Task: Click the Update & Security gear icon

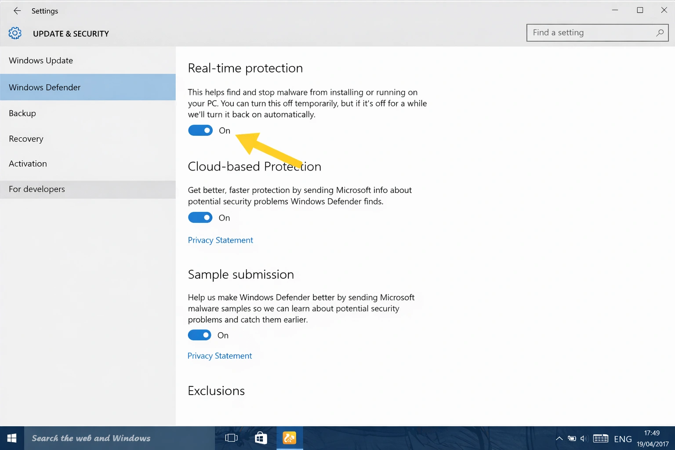Action: tap(15, 33)
